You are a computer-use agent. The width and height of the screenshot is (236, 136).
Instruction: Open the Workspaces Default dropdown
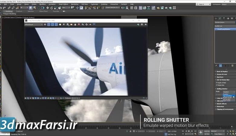(x=228, y=4)
